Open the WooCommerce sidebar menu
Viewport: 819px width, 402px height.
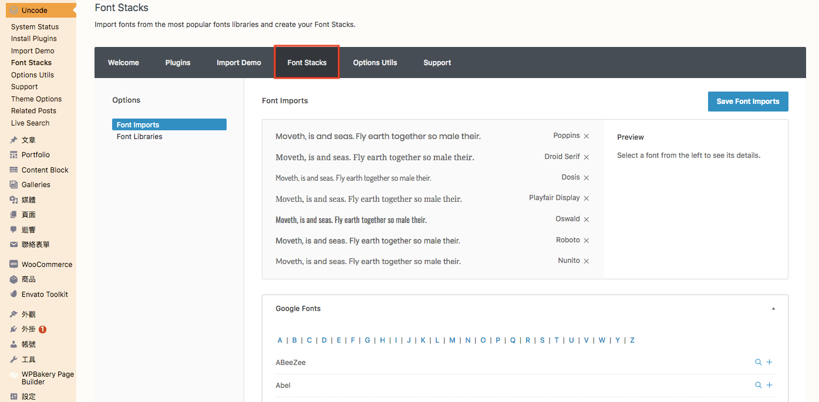[46, 265]
